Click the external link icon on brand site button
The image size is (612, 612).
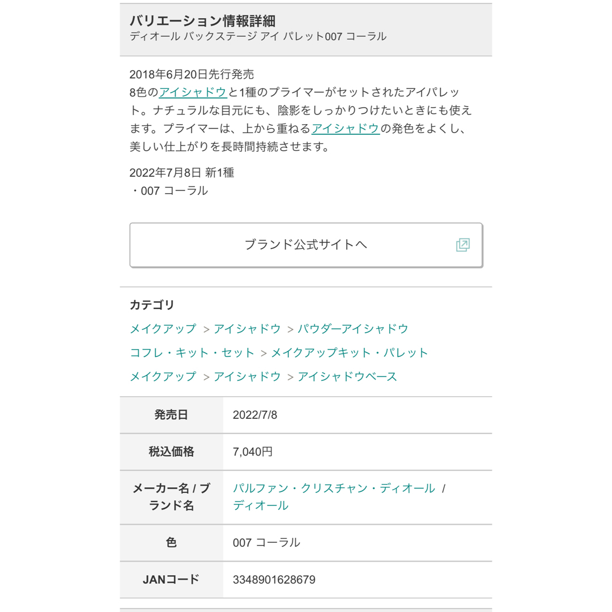coord(462,245)
